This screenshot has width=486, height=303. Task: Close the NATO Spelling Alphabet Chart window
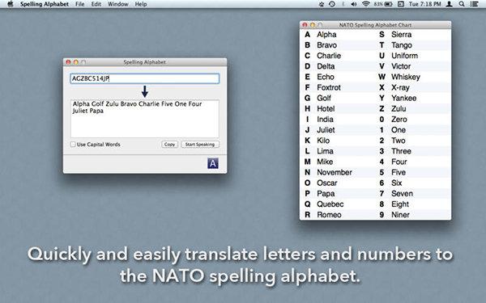tap(305, 25)
